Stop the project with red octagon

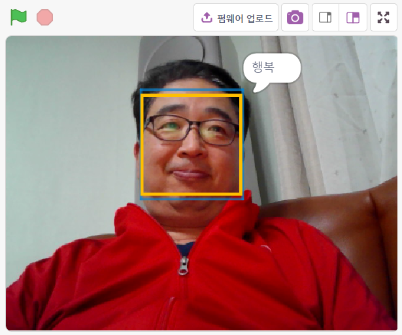tap(45, 18)
